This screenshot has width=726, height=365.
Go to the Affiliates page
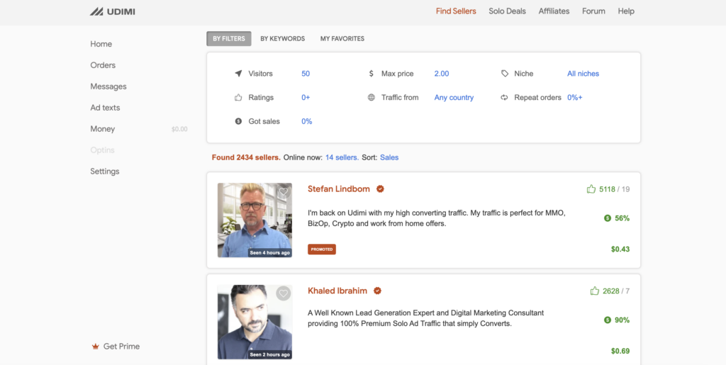[554, 11]
